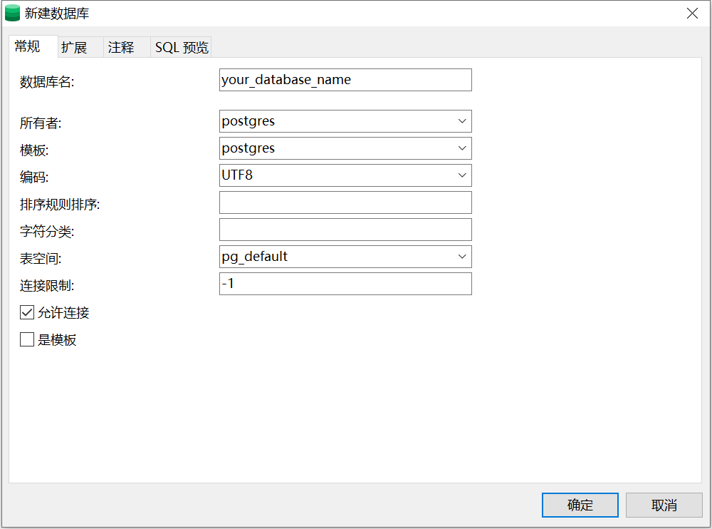This screenshot has height=529, width=712.
Task: Click the green database icon in title bar
Action: [12, 14]
